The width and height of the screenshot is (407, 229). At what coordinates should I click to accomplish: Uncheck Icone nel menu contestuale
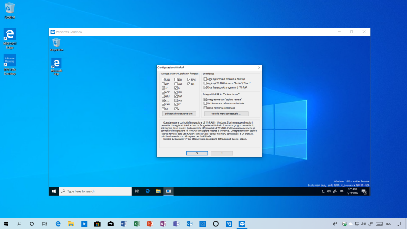coord(205,108)
